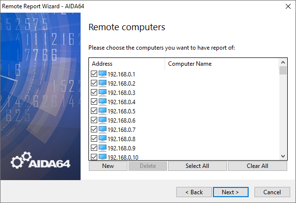Click the computer icon for 192.168.0.2
Viewport: 296px width, 203px height.
point(103,83)
